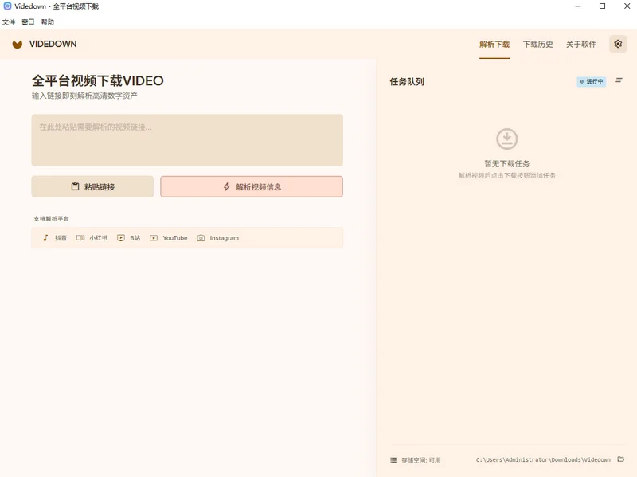Click the Videdown app icon in title bar
Image resolution: width=637 pixels, height=477 pixels.
(7, 6)
